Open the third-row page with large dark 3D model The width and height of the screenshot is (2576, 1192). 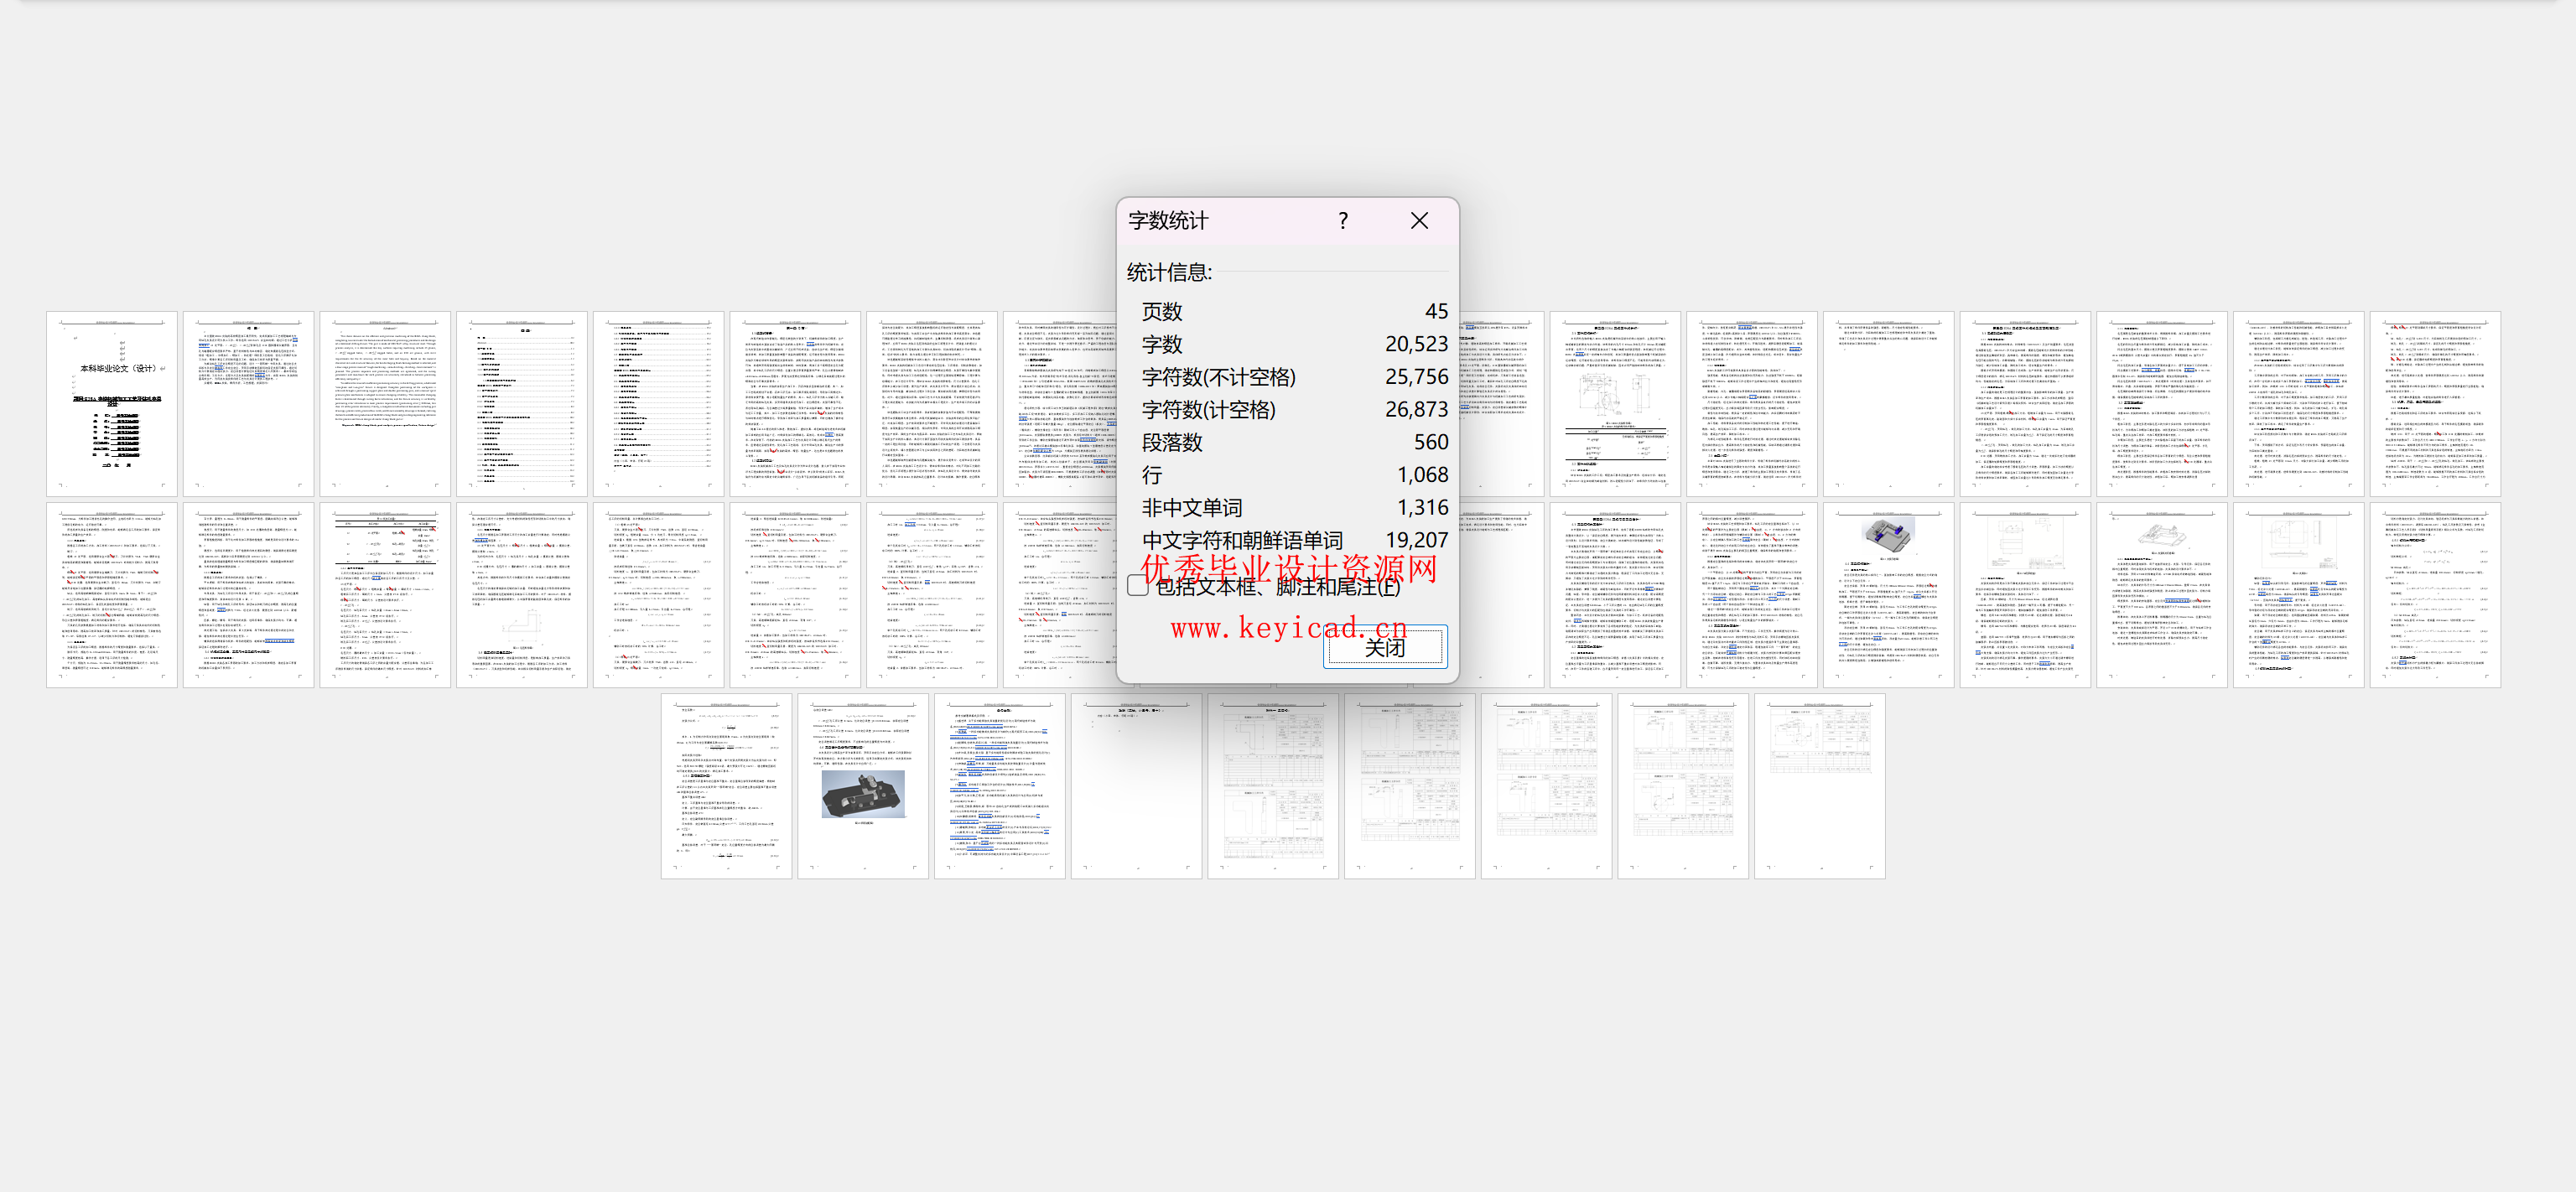tap(863, 786)
